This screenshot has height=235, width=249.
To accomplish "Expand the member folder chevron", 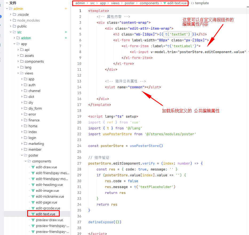I will [22, 150].
